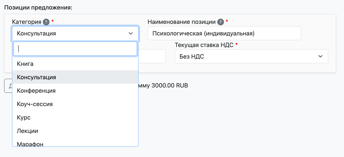Image resolution: width=344 pixels, height=157 pixels.
Task: Select the Марафон category option
Action: [30, 144]
